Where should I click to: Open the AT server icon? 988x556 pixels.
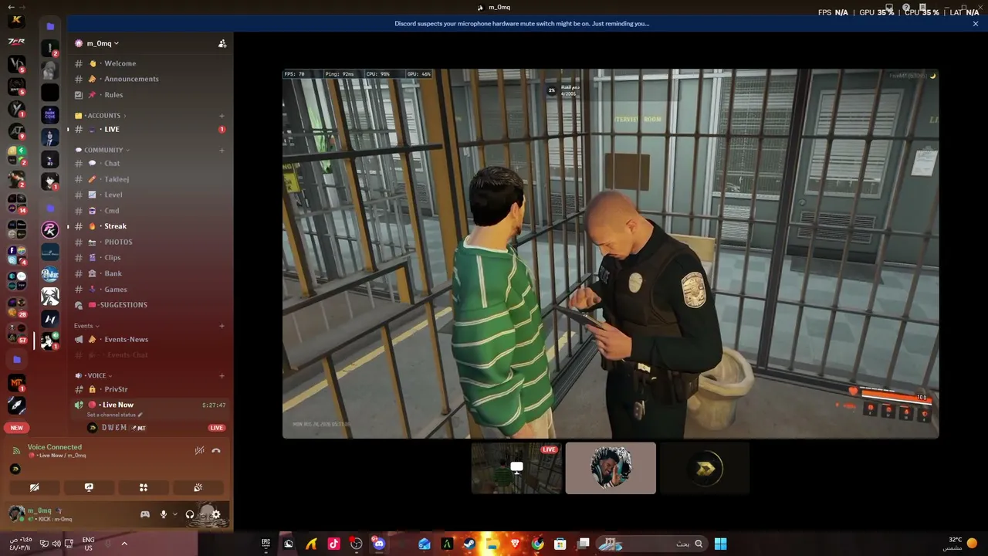pyautogui.click(x=16, y=132)
